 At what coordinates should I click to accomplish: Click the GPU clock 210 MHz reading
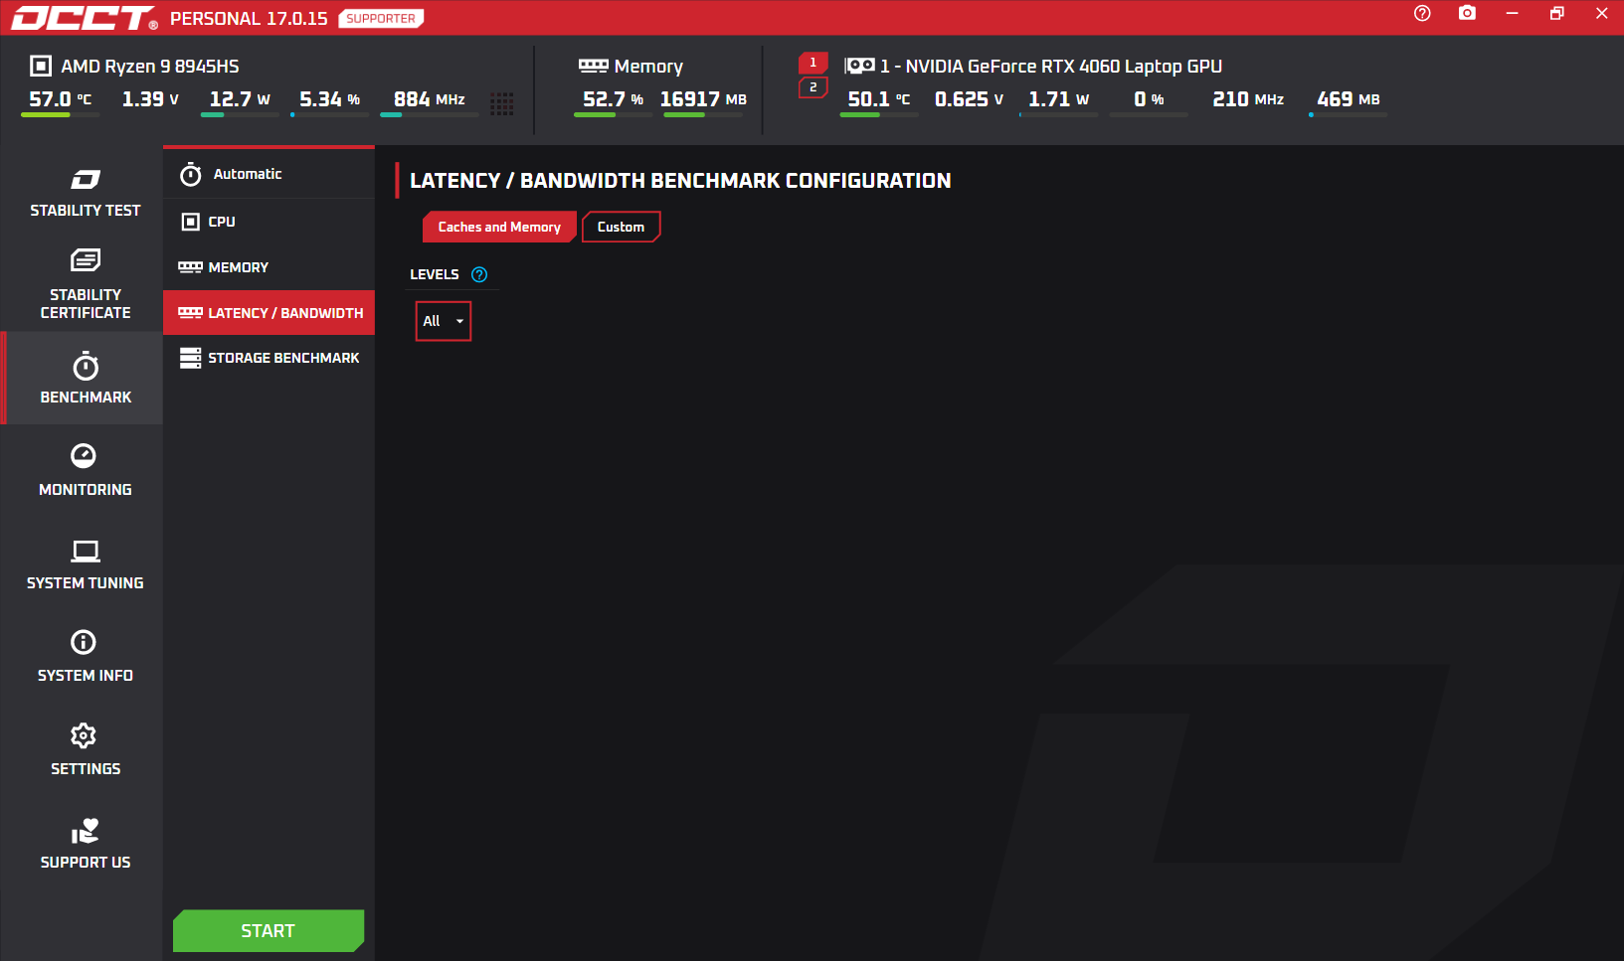pyautogui.click(x=1248, y=99)
